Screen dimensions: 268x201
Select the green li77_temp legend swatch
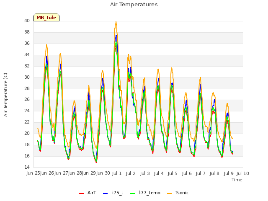(133, 193)
